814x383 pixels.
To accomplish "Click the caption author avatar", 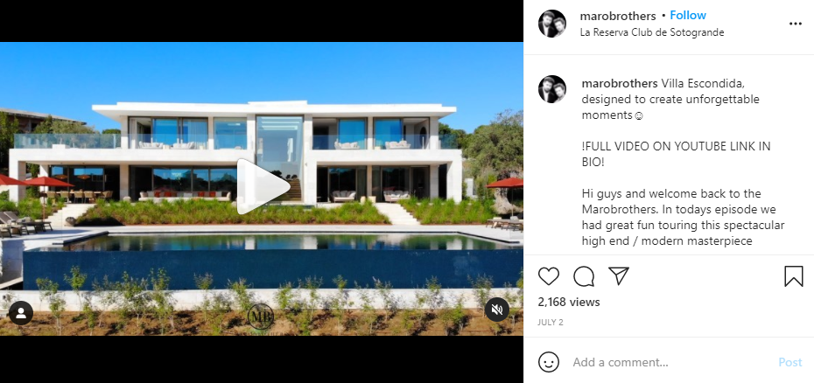I will [552, 89].
